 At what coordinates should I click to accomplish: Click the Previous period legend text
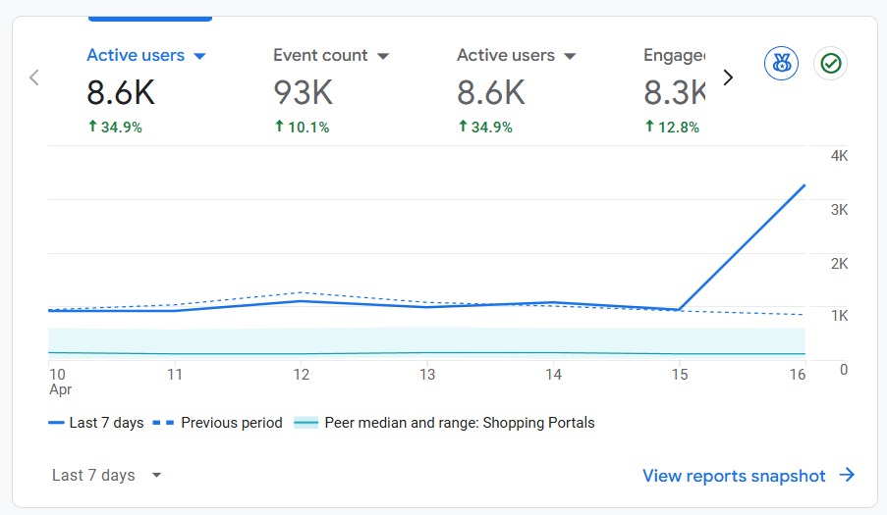[232, 424]
